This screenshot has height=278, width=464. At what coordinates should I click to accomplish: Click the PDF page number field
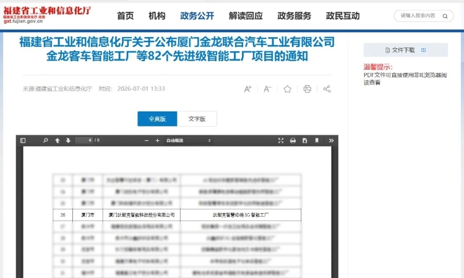click(x=84, y=140)
